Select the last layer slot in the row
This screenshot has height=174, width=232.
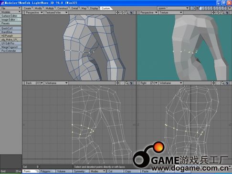(226, 8)
